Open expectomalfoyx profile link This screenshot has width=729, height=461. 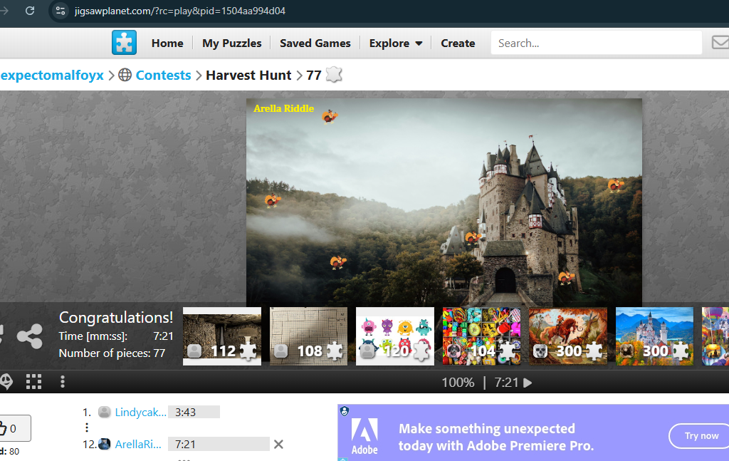52,75
